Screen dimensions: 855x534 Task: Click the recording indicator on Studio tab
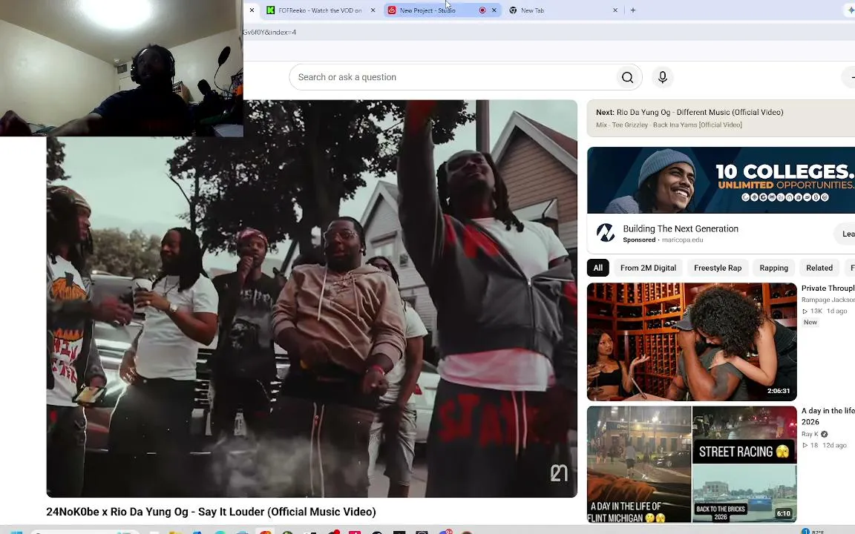click(482, 10)
